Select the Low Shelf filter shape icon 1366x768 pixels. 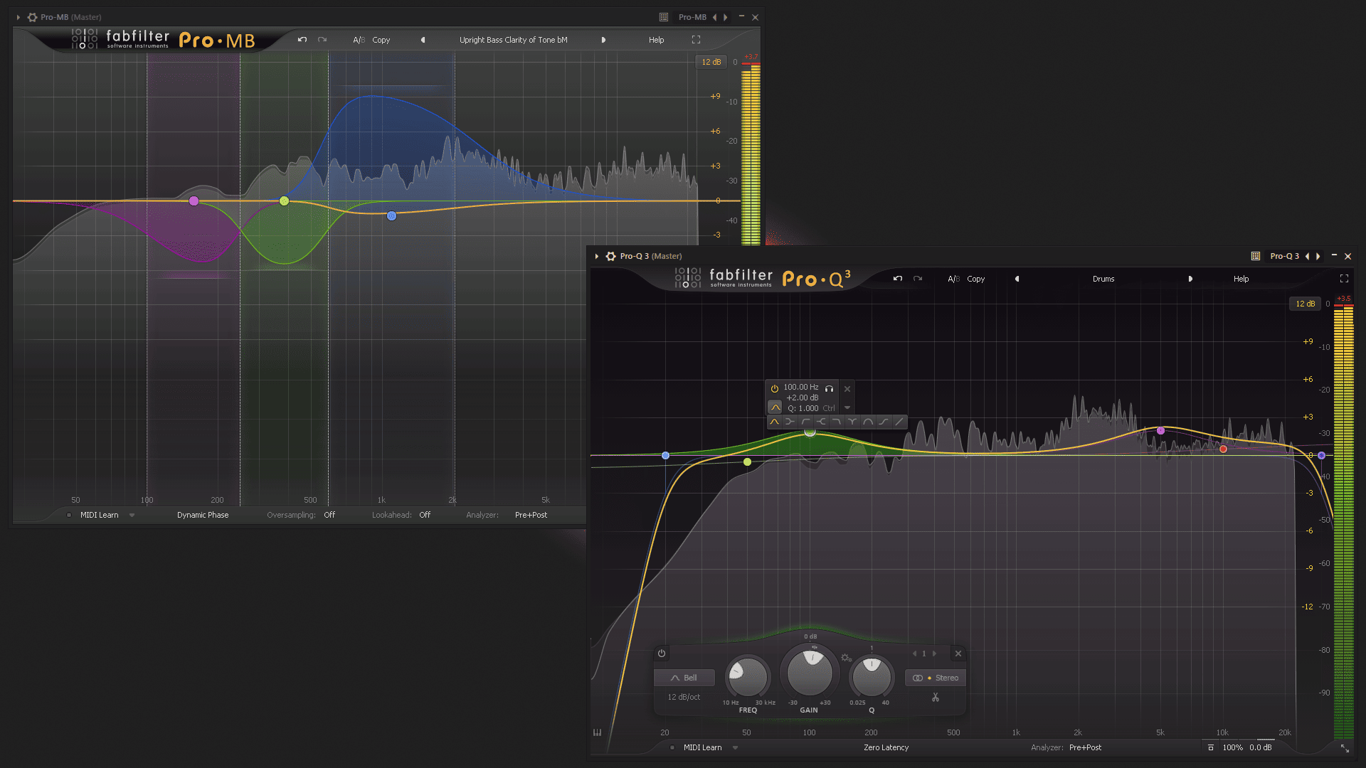tap(790, 422)
